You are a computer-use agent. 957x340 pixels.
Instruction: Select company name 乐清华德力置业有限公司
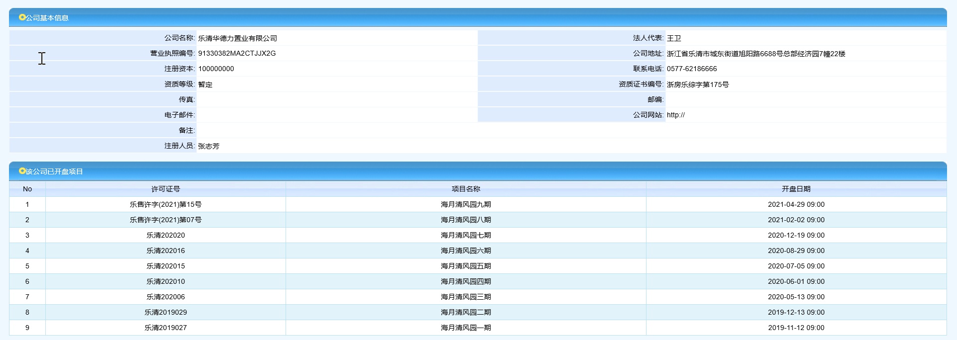point(237,38)
